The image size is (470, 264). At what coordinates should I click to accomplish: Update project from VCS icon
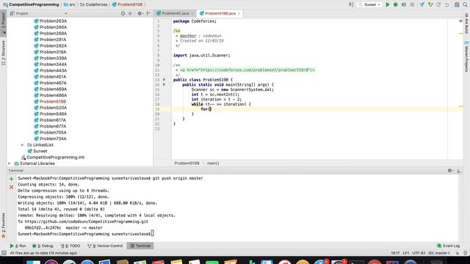(x=422, y=4)
